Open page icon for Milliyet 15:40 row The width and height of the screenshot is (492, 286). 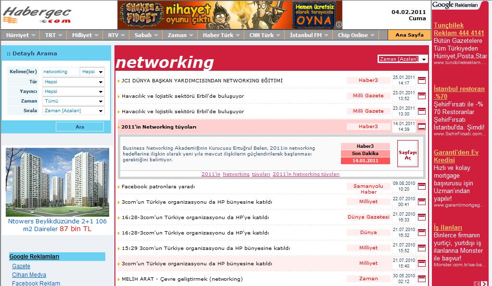click(x=422, y=263)
